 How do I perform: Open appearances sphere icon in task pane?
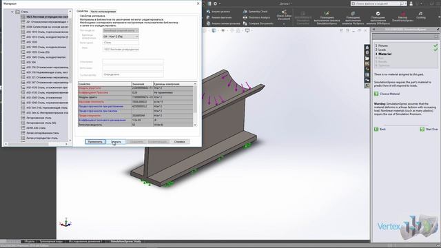click(367, 69)
